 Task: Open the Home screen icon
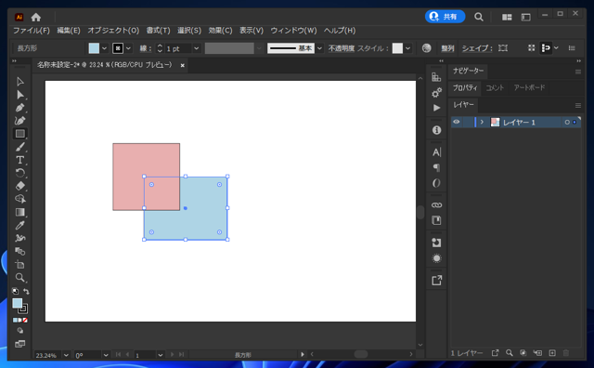pyautogui.click(x=36, y=17)
